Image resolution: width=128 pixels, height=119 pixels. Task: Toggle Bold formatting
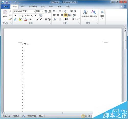[x=15, y=16]
